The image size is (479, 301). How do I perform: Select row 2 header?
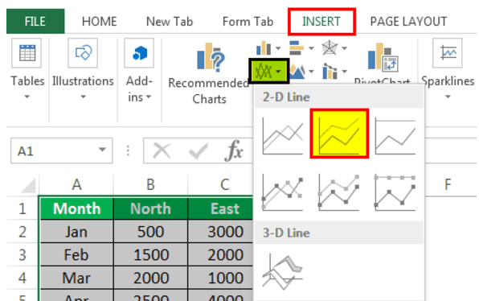[23, 232]
